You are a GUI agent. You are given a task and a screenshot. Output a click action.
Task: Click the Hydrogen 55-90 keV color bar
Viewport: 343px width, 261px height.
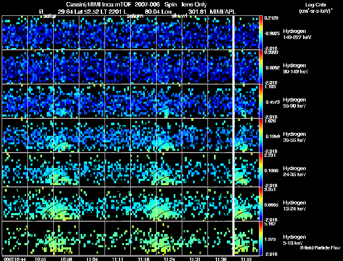[261, 101]
